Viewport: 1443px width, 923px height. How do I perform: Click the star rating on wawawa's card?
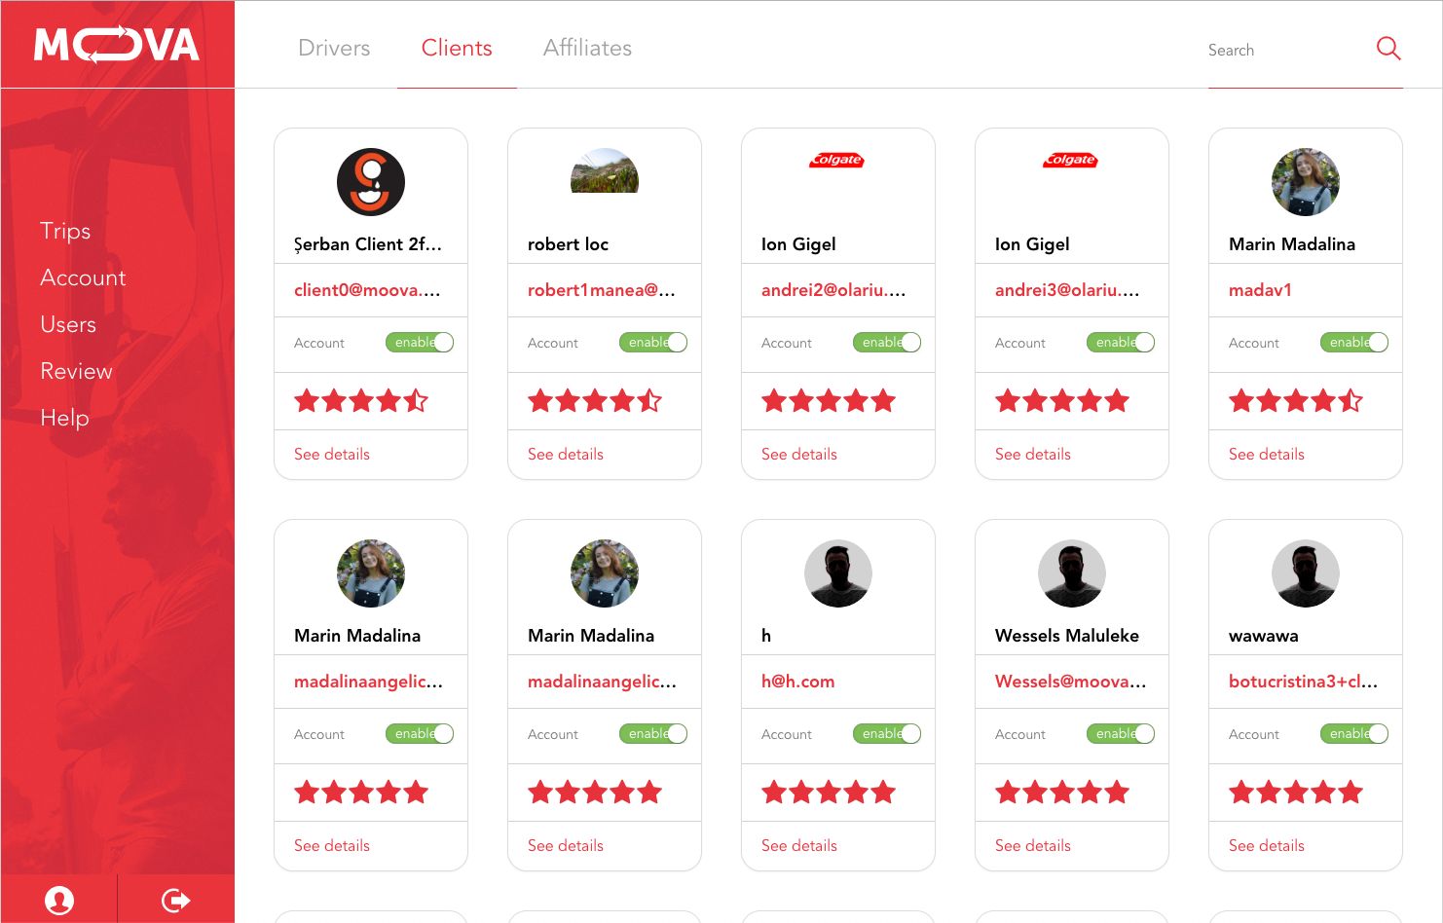pos(1295,793)
